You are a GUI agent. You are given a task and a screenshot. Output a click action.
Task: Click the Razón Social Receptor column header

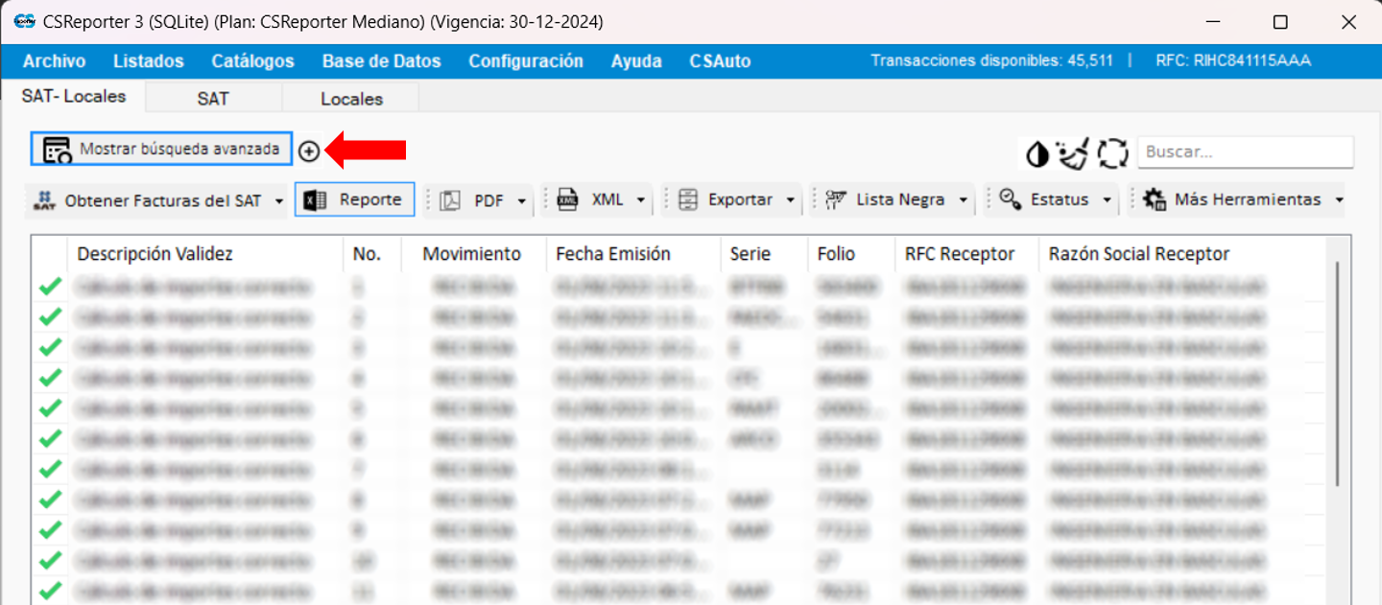pyautogui.click(x=1138, y=254)
